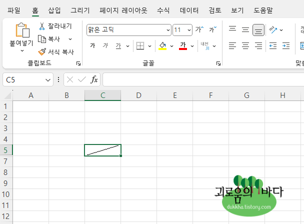Screen dimensions: 304x224
Task: Toggle underline formatting (가)
Action: point(118,46)
